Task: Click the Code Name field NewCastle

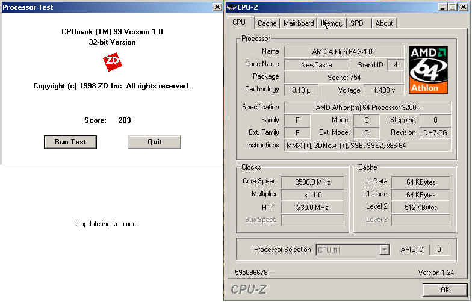Action: coord(317,65)
